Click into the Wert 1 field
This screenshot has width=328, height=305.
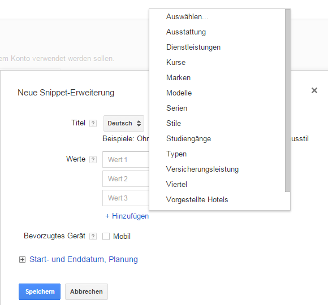point(126,160)
